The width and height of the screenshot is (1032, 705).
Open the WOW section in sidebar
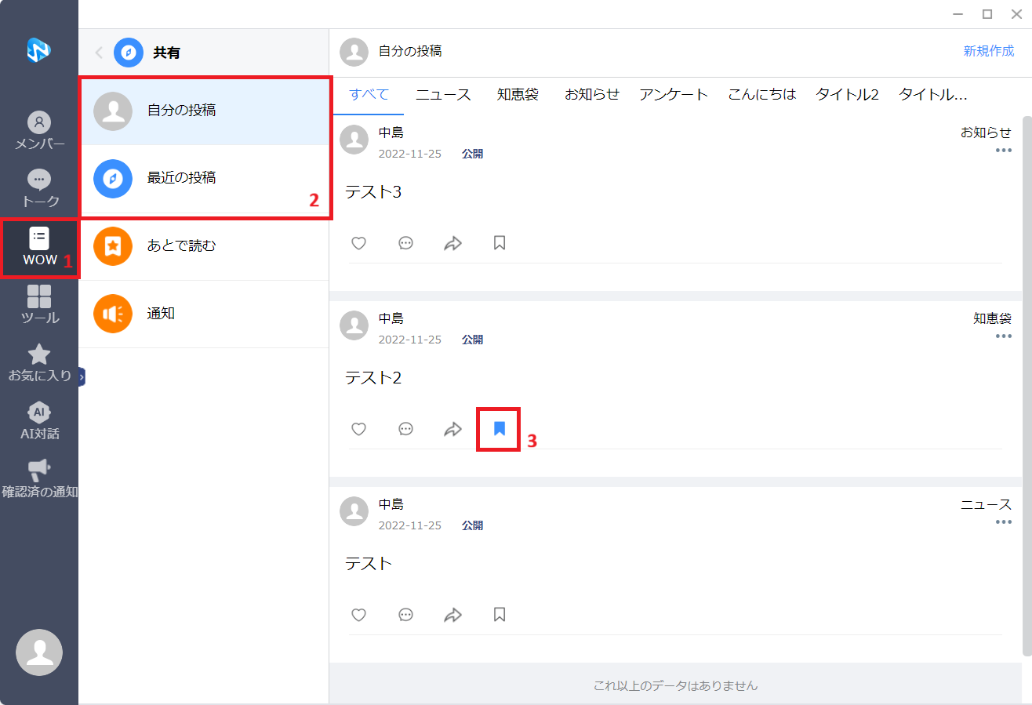click(x=39, y=247)
